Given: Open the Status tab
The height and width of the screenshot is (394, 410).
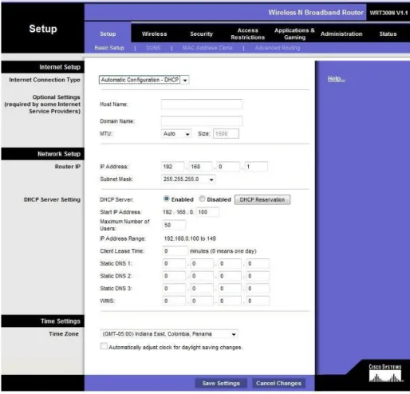Looking at the screenshot, I should pos(388,33).
